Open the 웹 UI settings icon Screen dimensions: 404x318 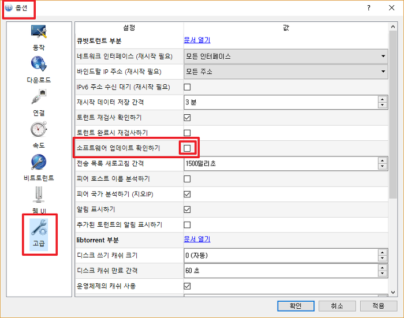tap(39, 194)
